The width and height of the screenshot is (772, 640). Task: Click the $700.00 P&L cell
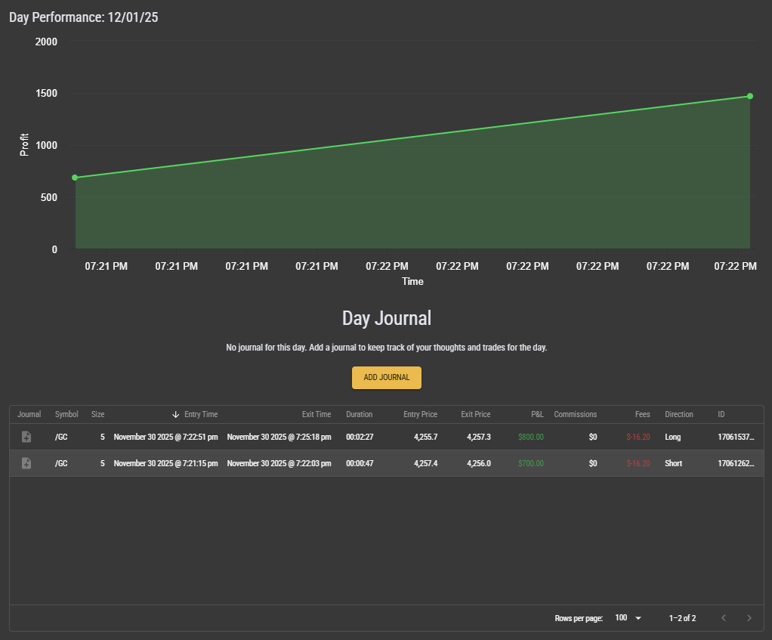[x=530, y=463]
